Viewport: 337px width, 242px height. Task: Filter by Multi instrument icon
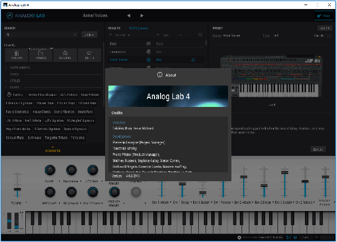point(89,55)
